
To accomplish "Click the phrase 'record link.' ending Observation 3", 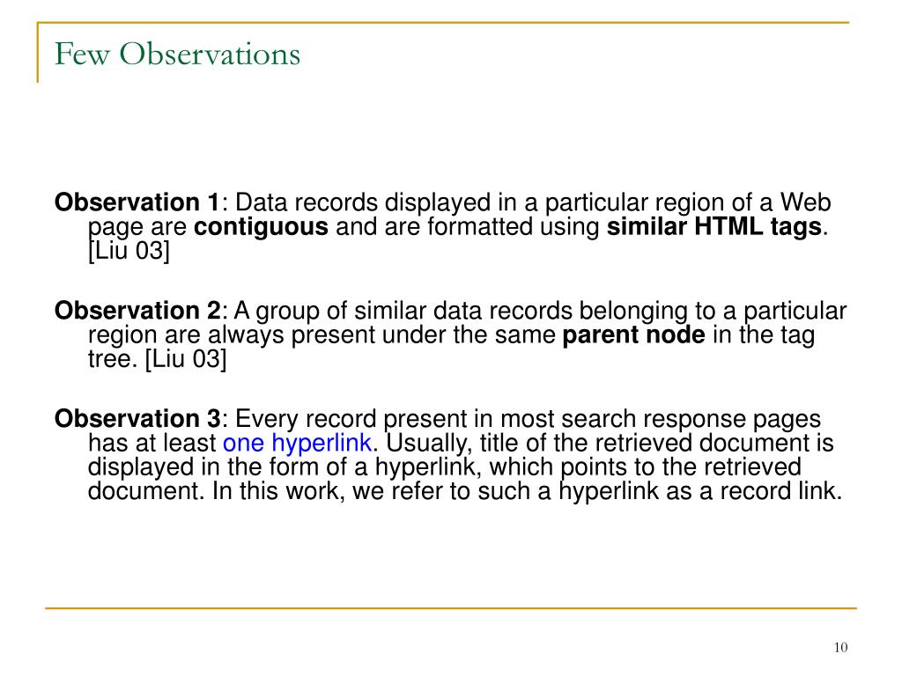I will pyautogui.click(x=781, y=491).
